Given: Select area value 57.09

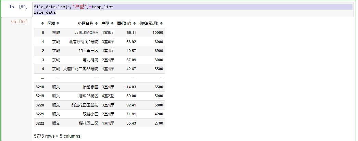Looking at the screenshot, I should click(x=131, y=60).
